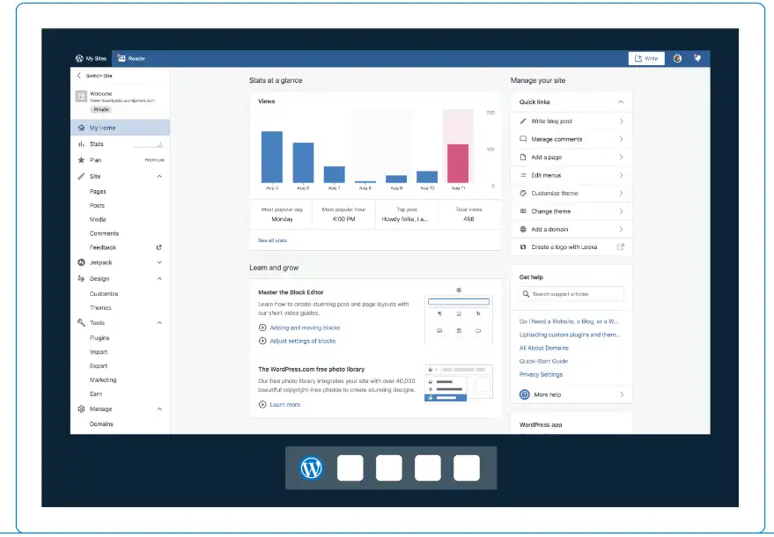Click the Add a domain globe icon
This screenshot has height=537, width=774.
523,229
